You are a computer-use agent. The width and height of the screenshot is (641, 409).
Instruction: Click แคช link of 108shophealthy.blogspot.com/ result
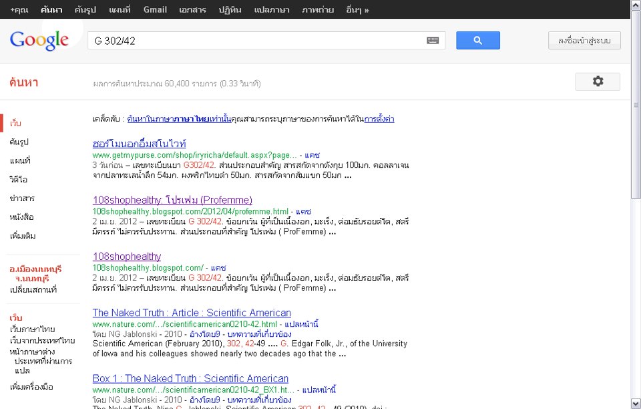click(x=218, y=268)
